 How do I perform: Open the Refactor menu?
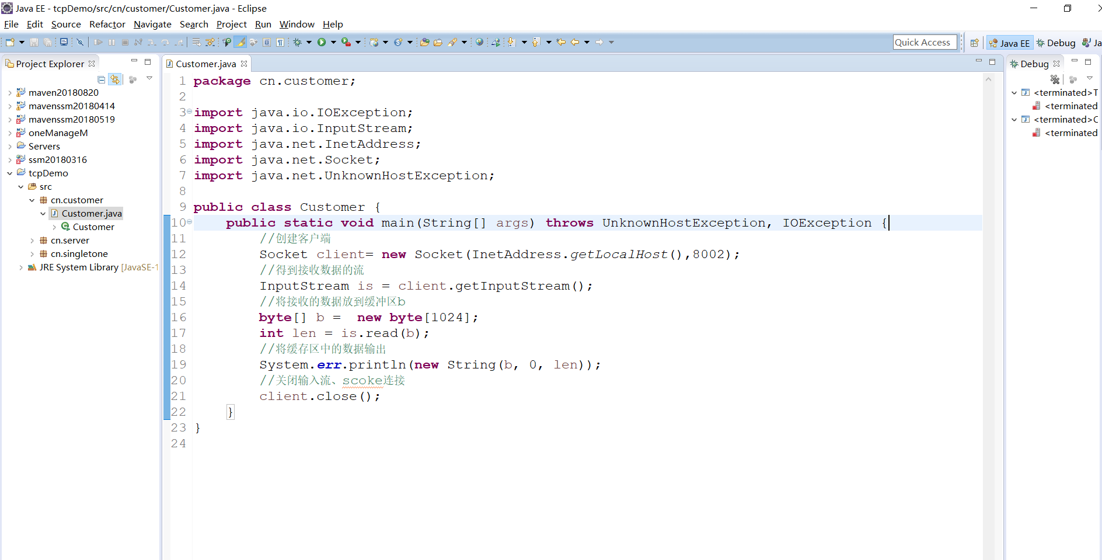[x=107, y=24]
